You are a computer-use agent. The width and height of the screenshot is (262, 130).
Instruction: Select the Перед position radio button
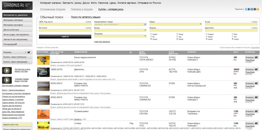click(x=177, y=34)
